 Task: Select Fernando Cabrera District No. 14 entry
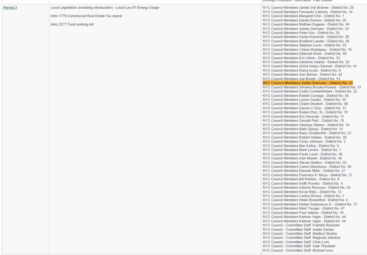coord(308,12)
